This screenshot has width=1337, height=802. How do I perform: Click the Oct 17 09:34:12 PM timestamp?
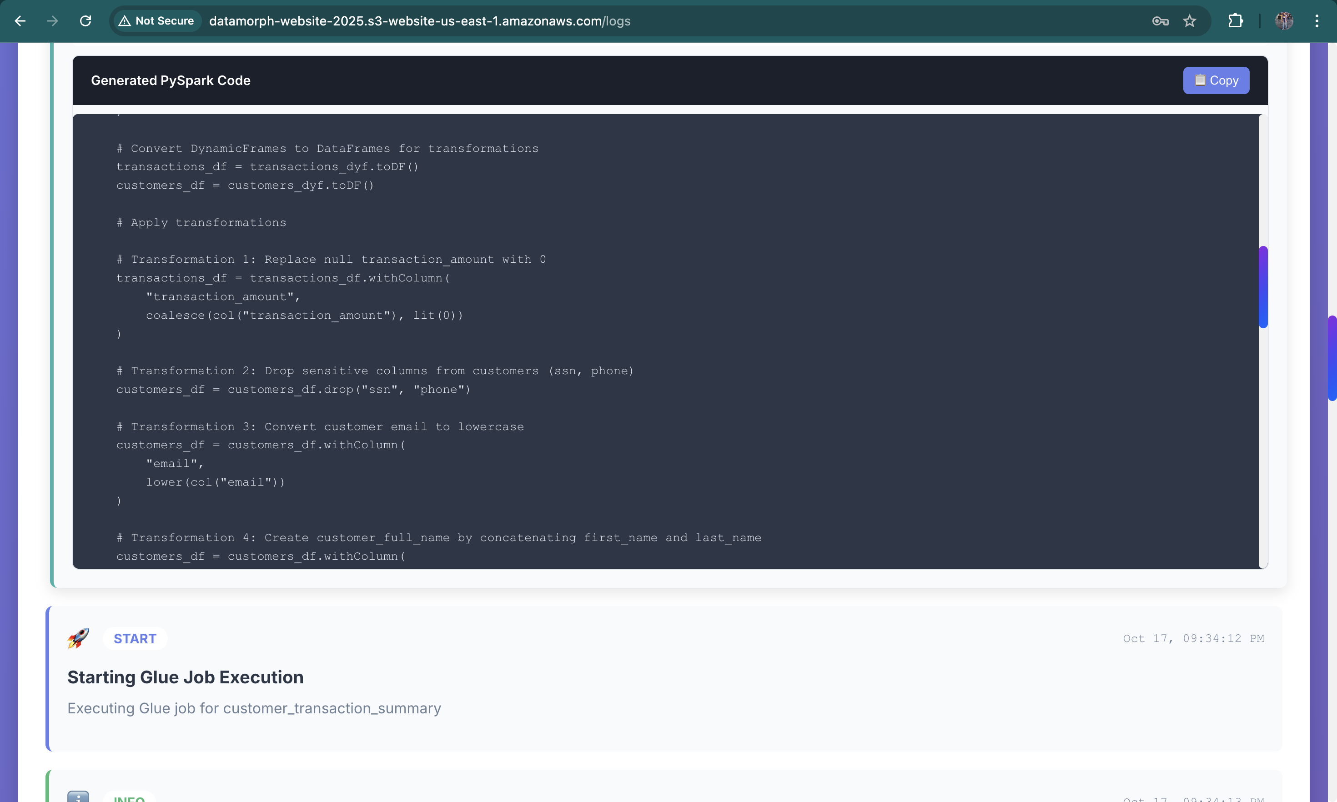click(x=1193, y=638)
